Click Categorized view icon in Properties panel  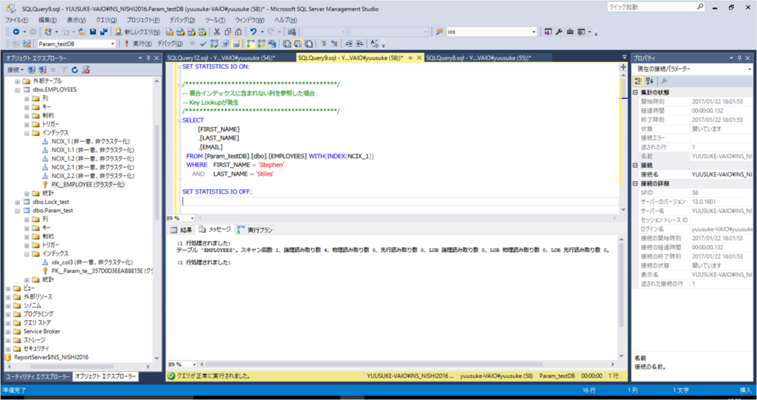(x=638, y=81)
